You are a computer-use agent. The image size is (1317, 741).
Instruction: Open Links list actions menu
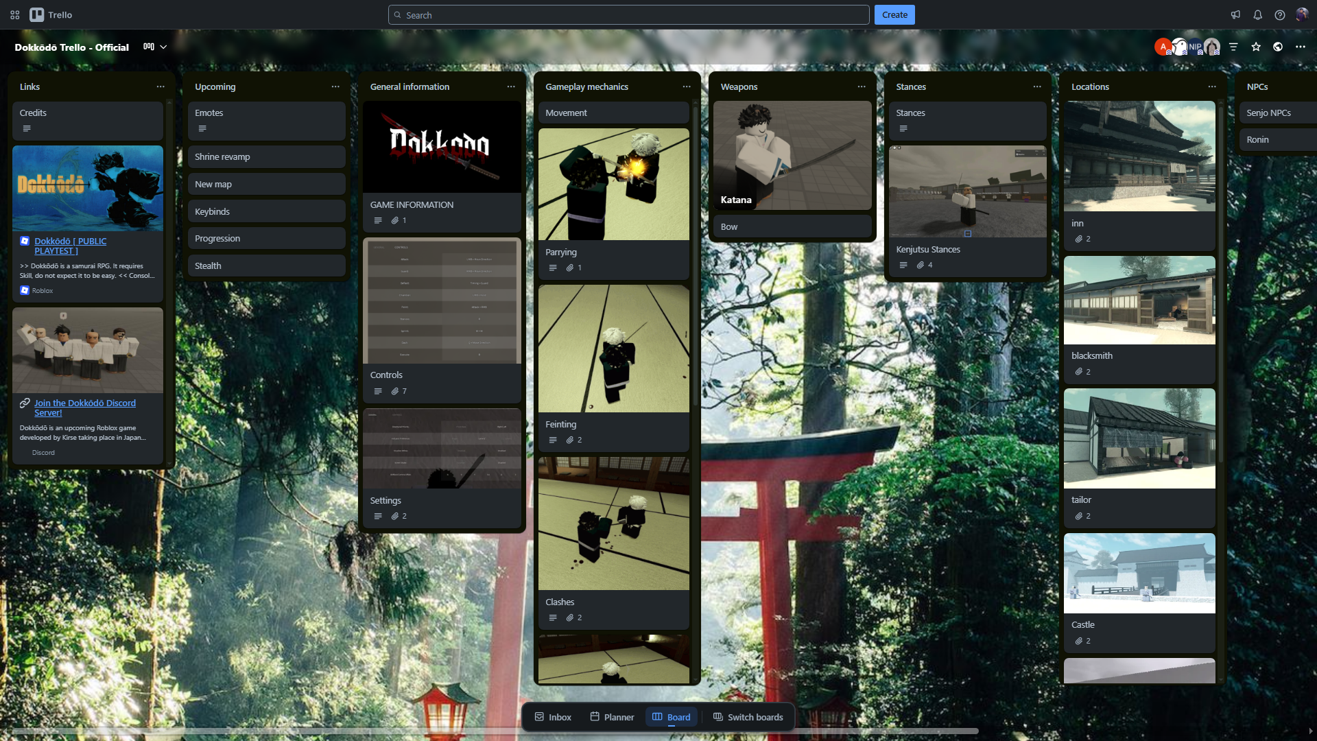[161, 86]
